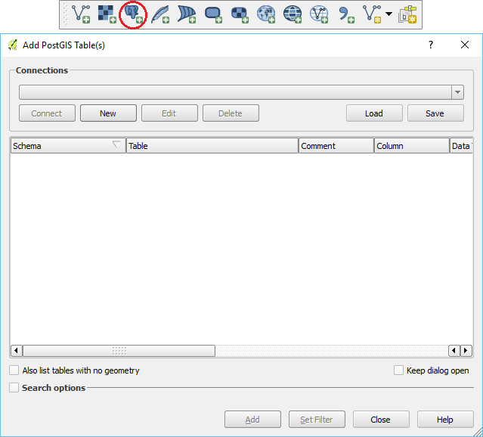Open Help with the Help button
This screenshot has width=483, height=437.
(445, 420)
